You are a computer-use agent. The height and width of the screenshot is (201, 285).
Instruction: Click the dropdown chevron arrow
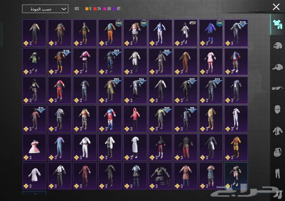(64, 9)
